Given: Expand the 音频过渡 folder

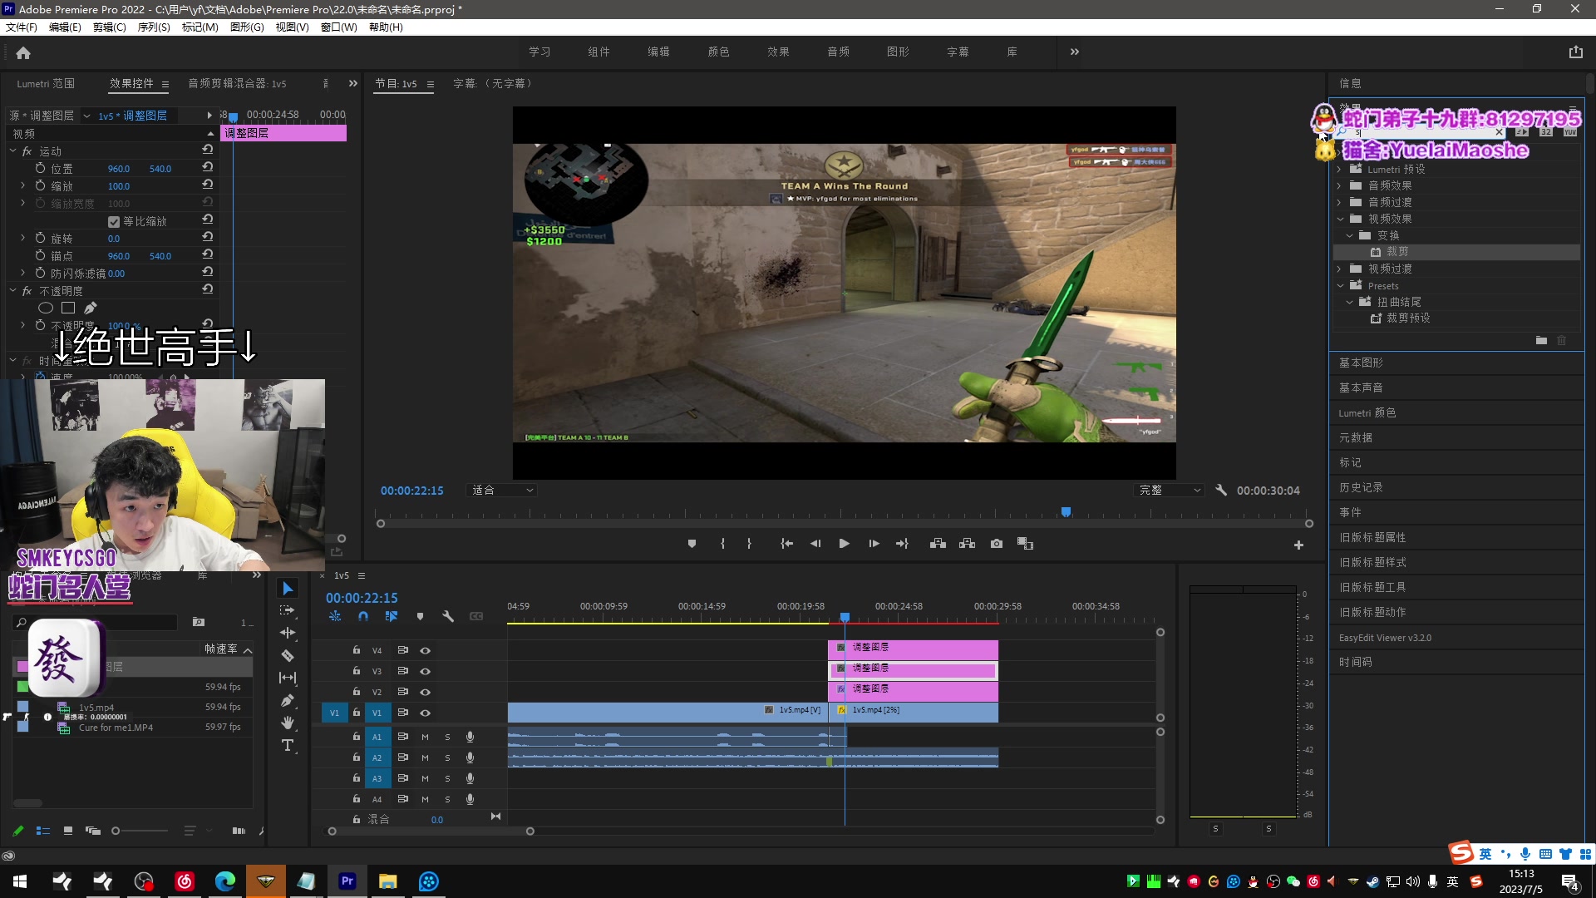Looking at the screenshot, I should 1339,203.
